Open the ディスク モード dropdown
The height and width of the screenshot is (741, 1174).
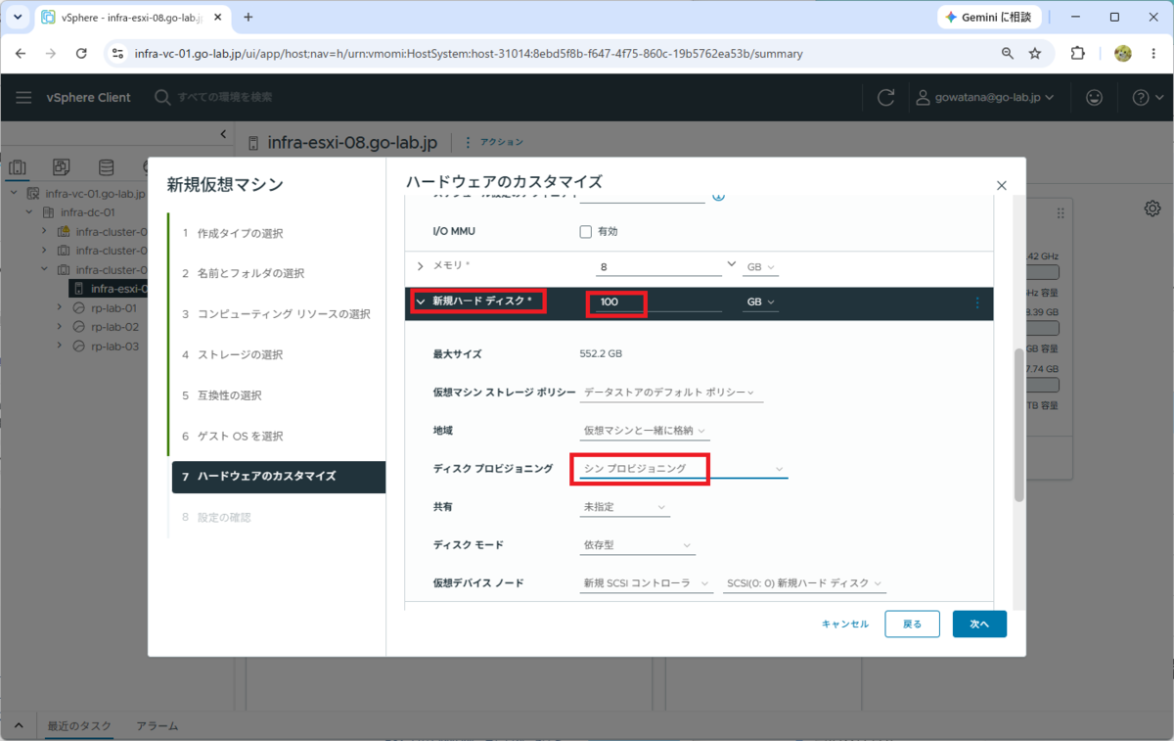click(637, 544)
